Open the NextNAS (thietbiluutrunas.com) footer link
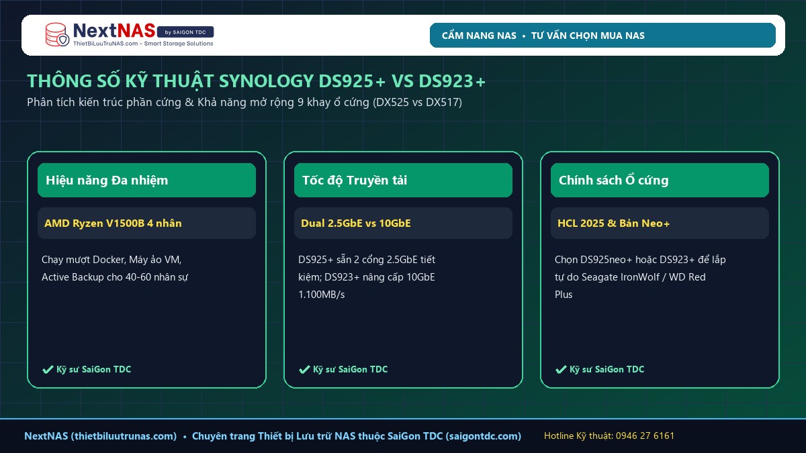This screenshot has width=806, height=453. pyautogui.click(x=101, y=436)
